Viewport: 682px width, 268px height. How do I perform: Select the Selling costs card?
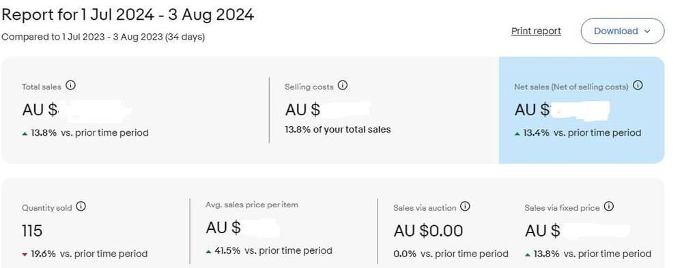coord(384,110)
